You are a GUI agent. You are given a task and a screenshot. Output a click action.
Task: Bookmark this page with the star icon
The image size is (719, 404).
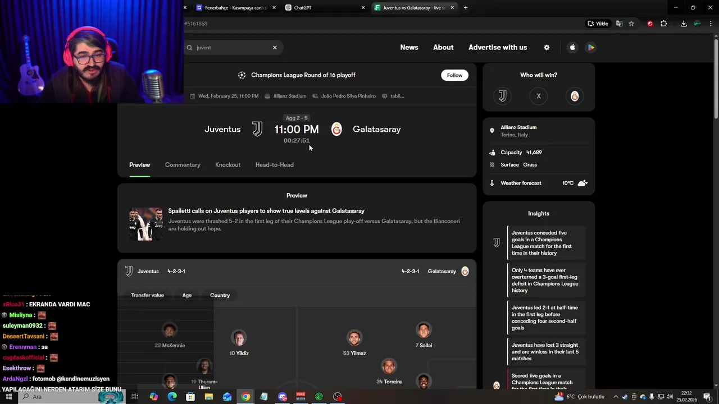pyautogui.click(x=631, y=24)
